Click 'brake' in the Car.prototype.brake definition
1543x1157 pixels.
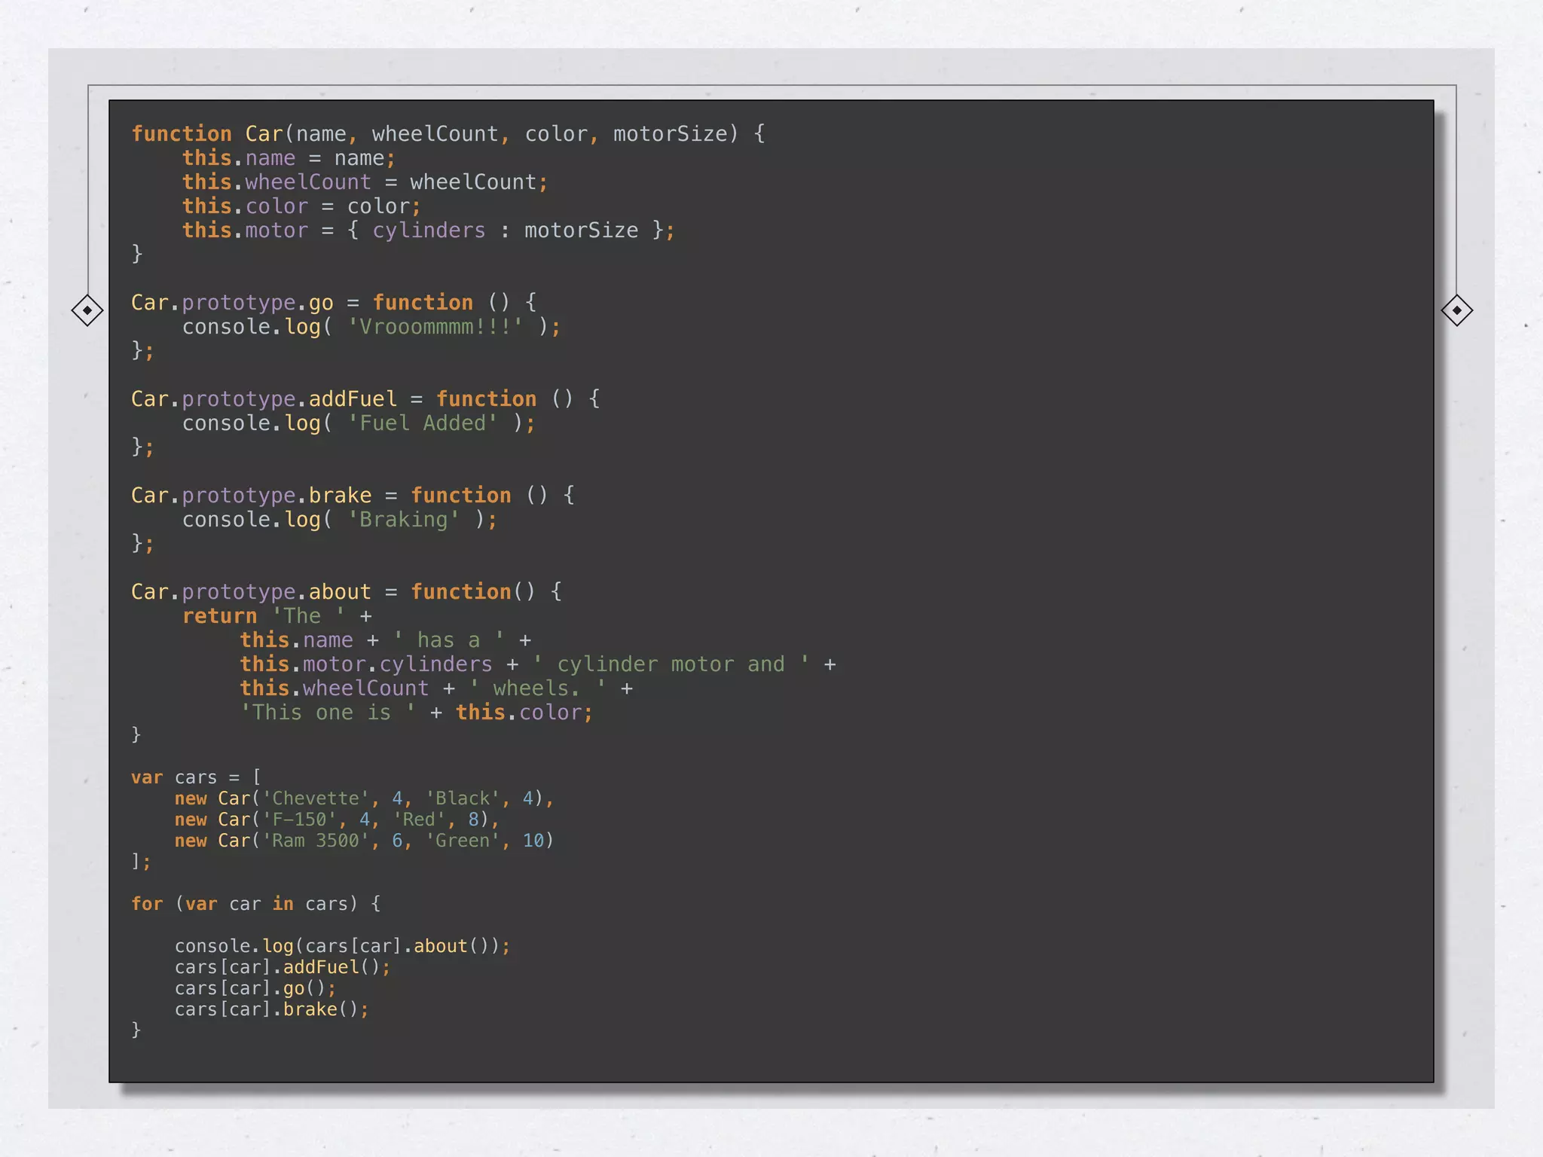tap(340, 496)
